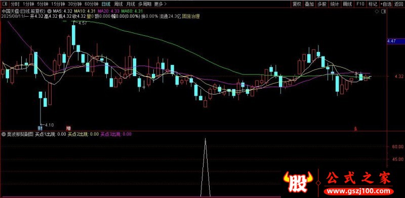Screen dimensions: 405x198
Task: Click the 固废治理 sector link
Action: pos(191,16)
